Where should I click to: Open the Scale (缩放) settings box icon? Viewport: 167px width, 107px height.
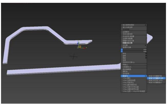(146, 58)
